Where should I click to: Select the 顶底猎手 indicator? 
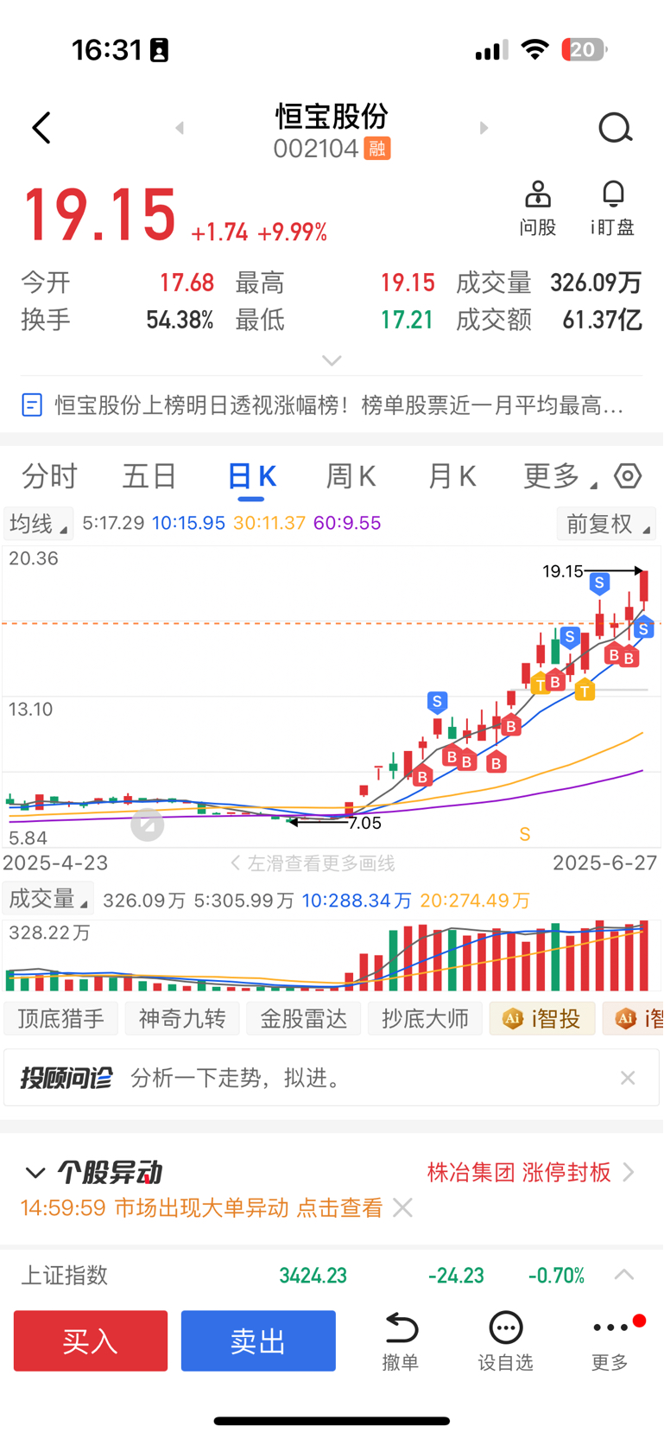(60, 1019)
